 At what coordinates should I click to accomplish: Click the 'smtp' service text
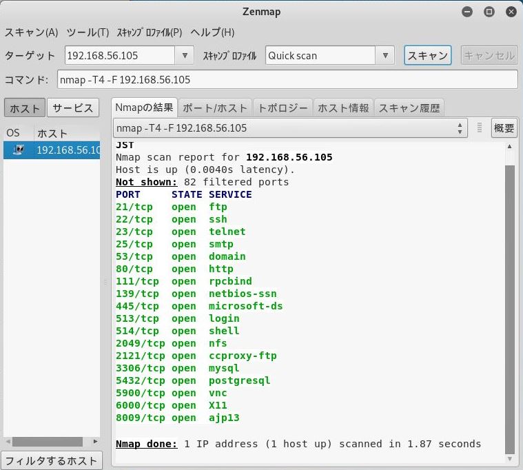click(x=221, y=244)
